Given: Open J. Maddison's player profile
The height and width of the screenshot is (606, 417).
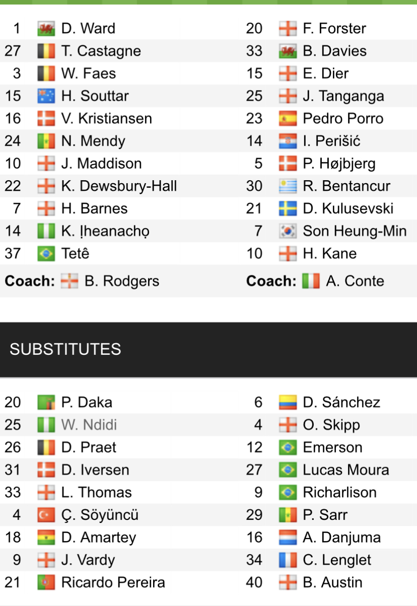Looking at the screenshot, I should [101, 164].
